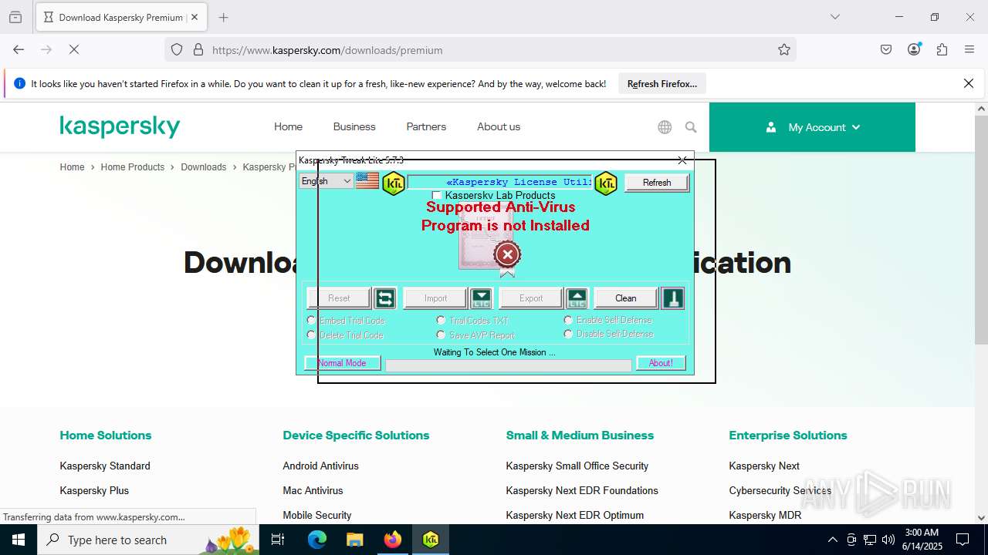Select the Disable Self-Defense radio button

point(568,334)
